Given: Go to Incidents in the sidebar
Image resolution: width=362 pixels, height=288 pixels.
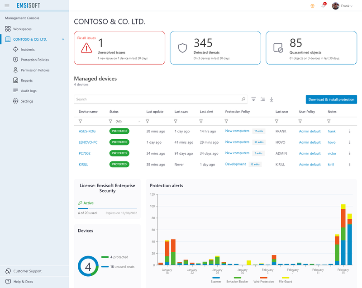Looking at the screenshot, I should click(x=28, y=50).
